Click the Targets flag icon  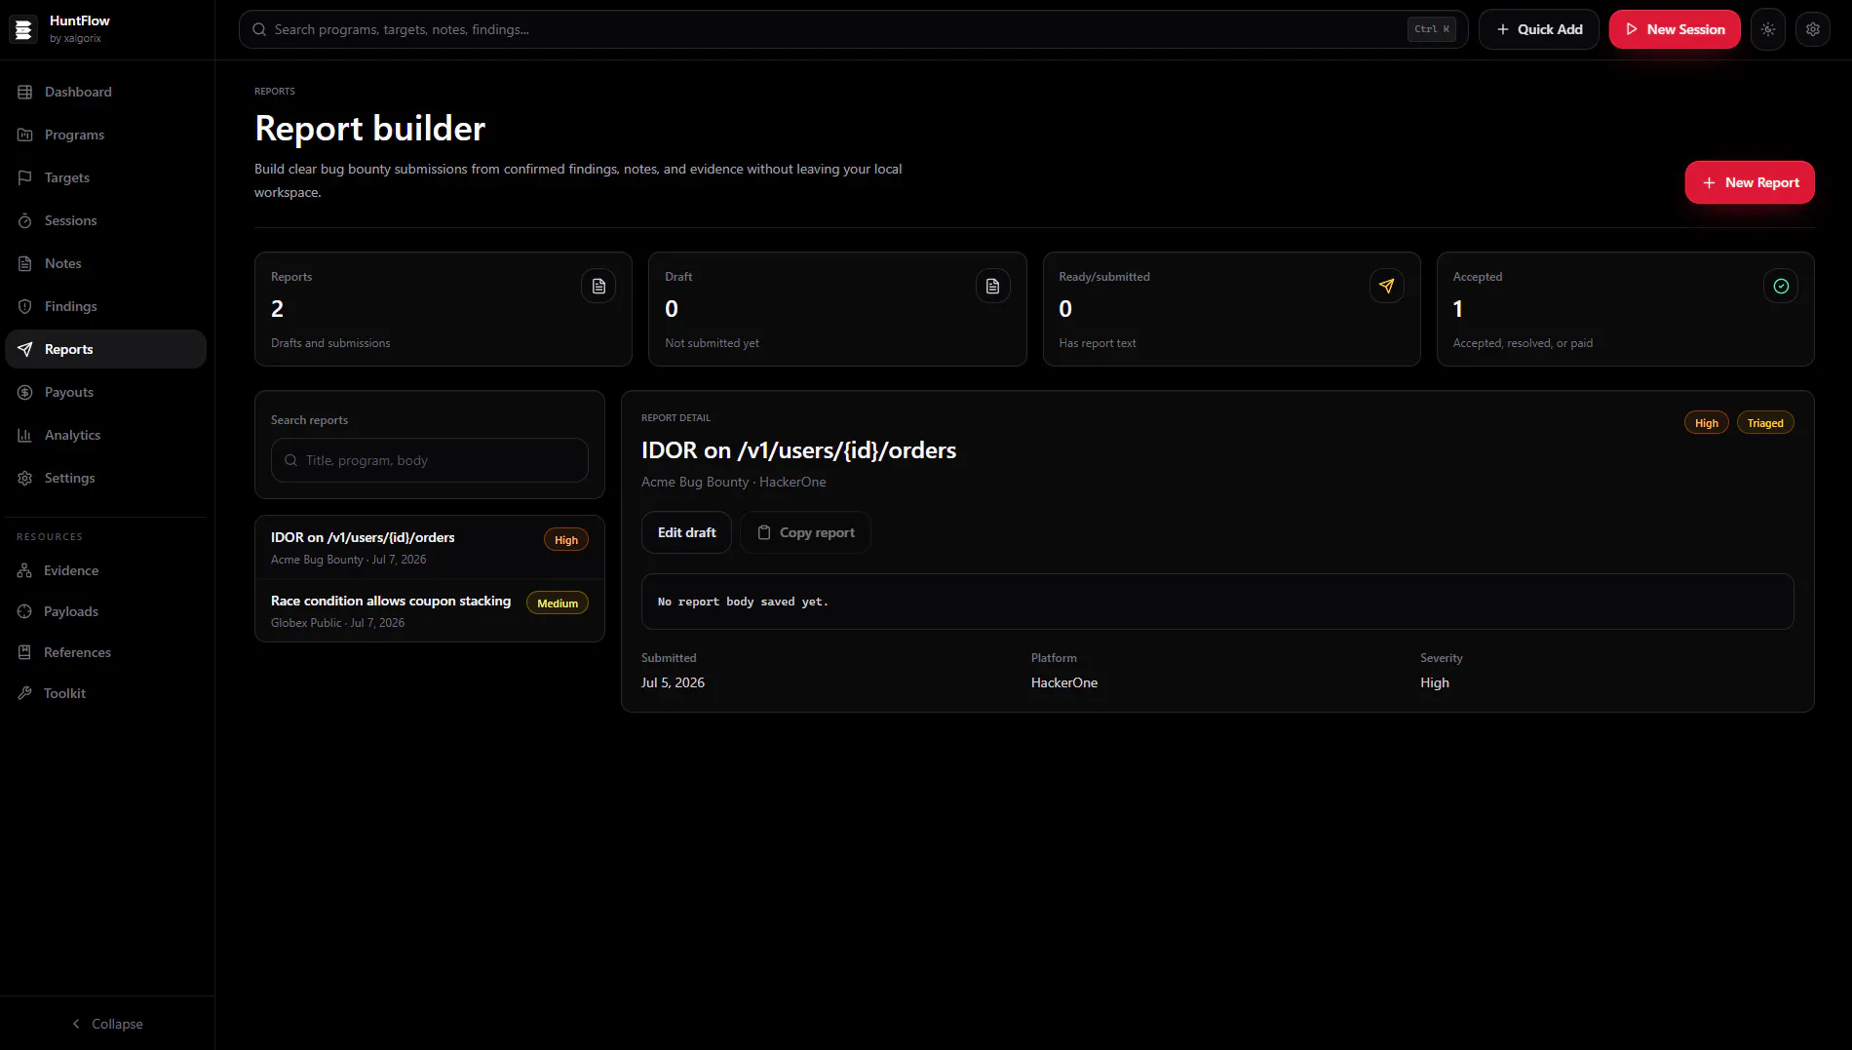click(x=25, y=177)
